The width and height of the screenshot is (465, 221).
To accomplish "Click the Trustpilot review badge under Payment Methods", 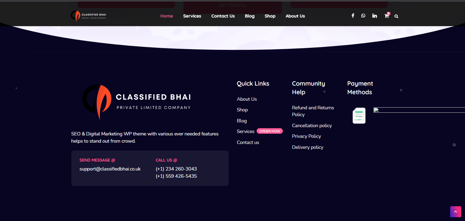I will click(x=359, y=115).
